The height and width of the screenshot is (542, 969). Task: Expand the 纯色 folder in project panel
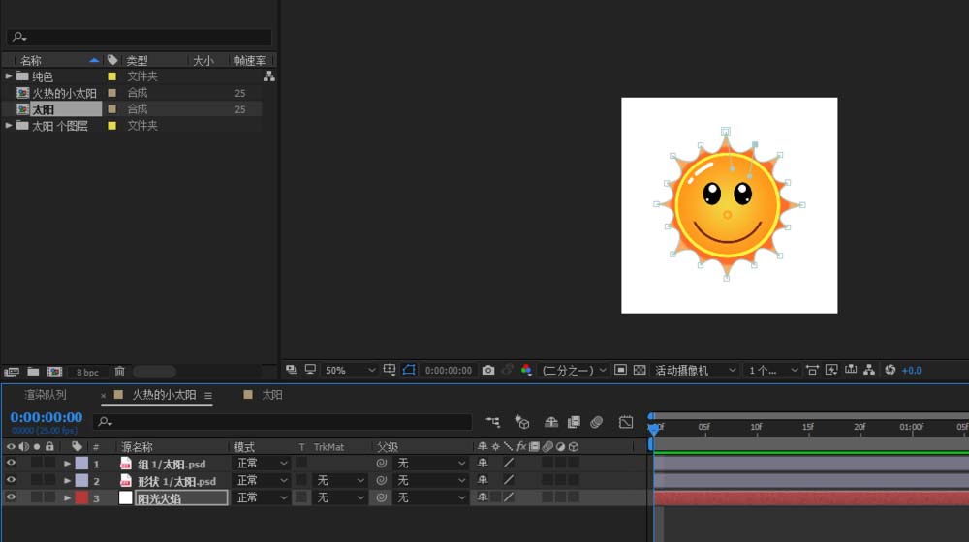point(10,76)
